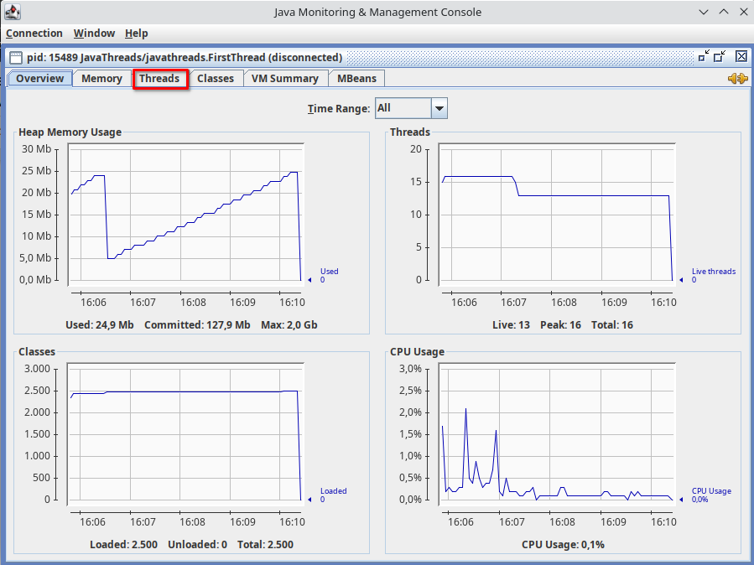Maximize the pid 15489 internal frame
The height and width of the screenshot is (565, 754).
point(720,57)
